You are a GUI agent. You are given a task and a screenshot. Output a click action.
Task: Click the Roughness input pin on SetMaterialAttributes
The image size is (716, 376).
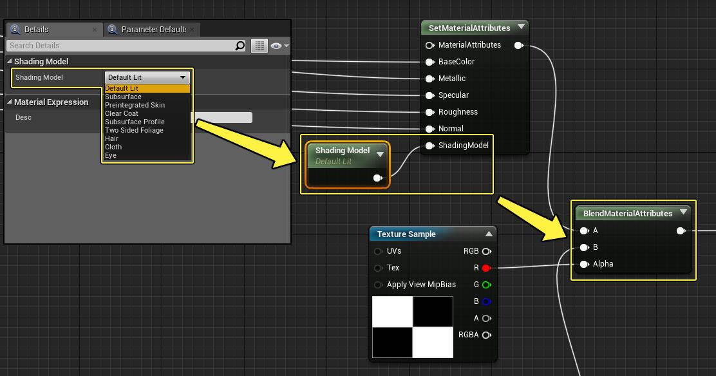tap(429, 112)
